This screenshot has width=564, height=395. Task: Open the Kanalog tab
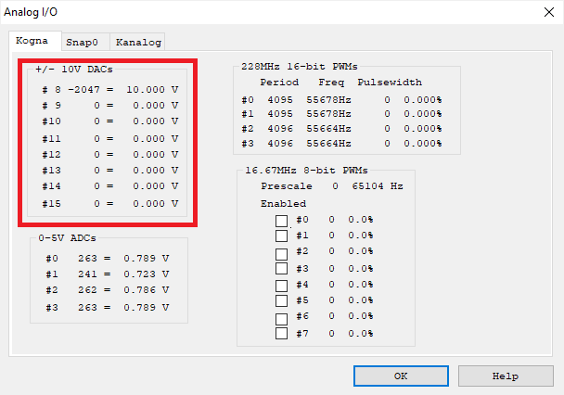click(137, 43)
